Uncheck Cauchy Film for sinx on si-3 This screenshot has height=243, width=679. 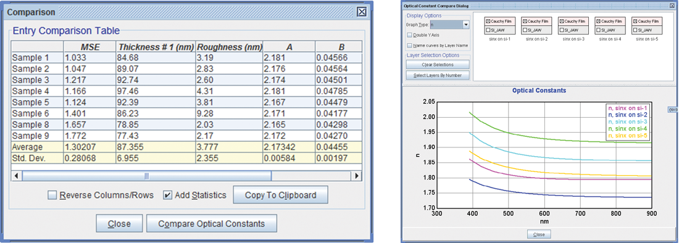562,21
